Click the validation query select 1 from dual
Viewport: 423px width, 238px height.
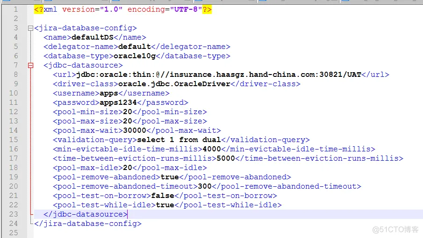tap(179, 140)
